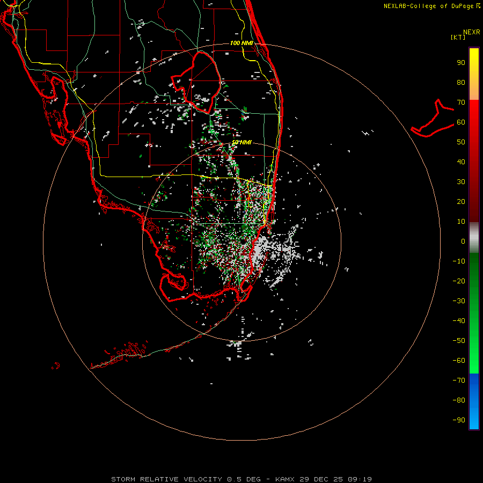
Task: Click the -90 value on the velocity scale
Action: coord(459,420)
